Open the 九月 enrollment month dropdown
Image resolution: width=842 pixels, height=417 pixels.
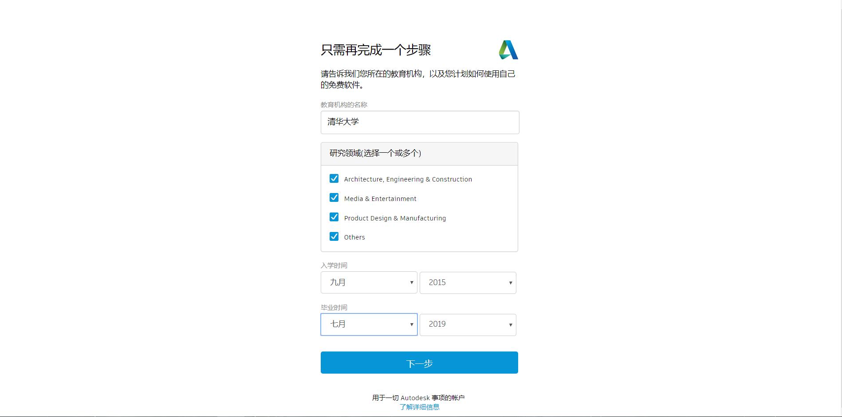(368, 282)
